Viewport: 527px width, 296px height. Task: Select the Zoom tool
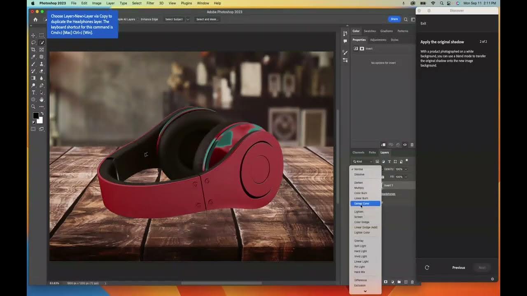(x=33, y=107)
